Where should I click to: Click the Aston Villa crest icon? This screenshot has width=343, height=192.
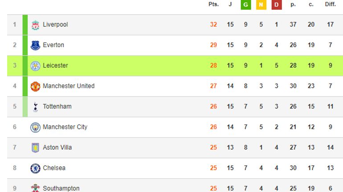[35, 148]
